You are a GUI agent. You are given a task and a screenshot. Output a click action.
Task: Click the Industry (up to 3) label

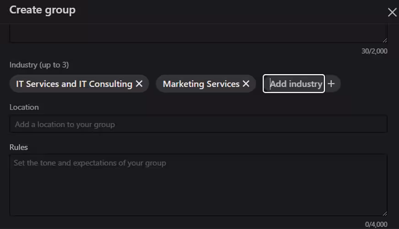[x=39, y=65]
